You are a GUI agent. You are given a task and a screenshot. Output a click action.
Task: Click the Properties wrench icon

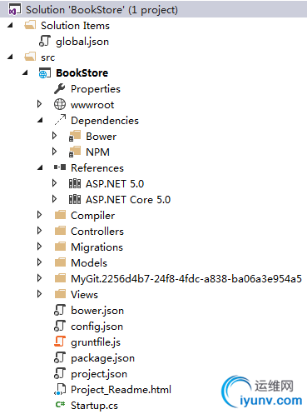pyautogui.click(x=60, y=89)
